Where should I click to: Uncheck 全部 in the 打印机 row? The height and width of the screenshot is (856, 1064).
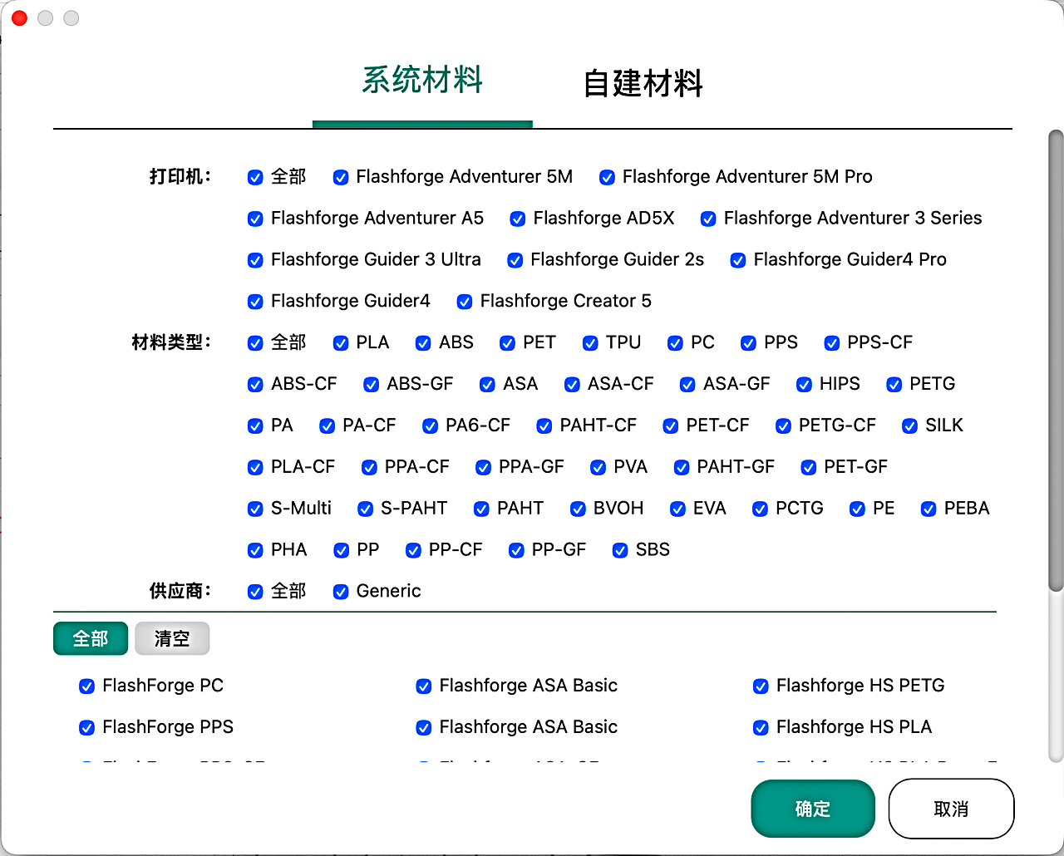(x=255, y=177)
